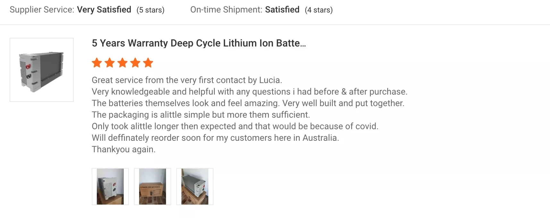Click the fourth orange rating star
This screenshot has width=550, height=218.
pyautogui.click(x=135, y=63)
